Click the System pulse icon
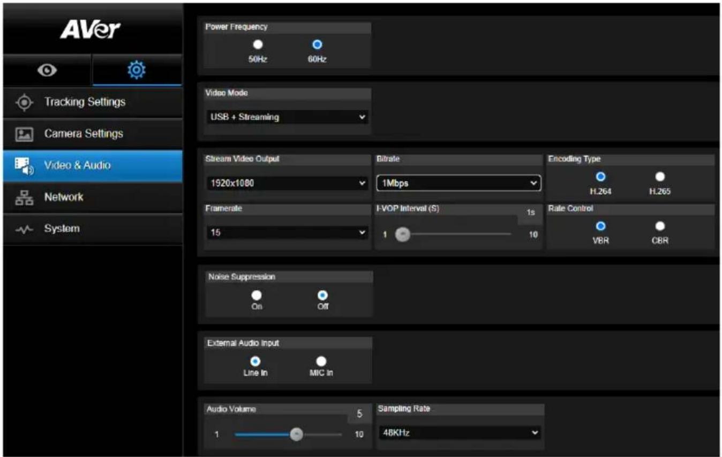The height and width of the screenshot is (457, 722). click(x=25, y=229)
